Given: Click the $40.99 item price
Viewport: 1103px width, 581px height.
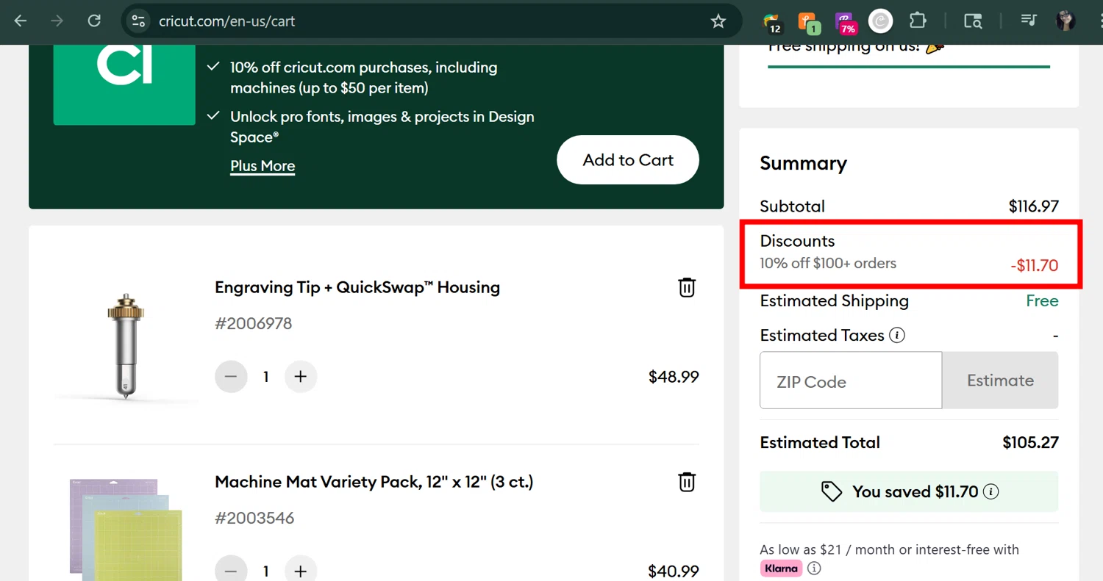Looking at the screenshot, I should (x=674, y=571).
